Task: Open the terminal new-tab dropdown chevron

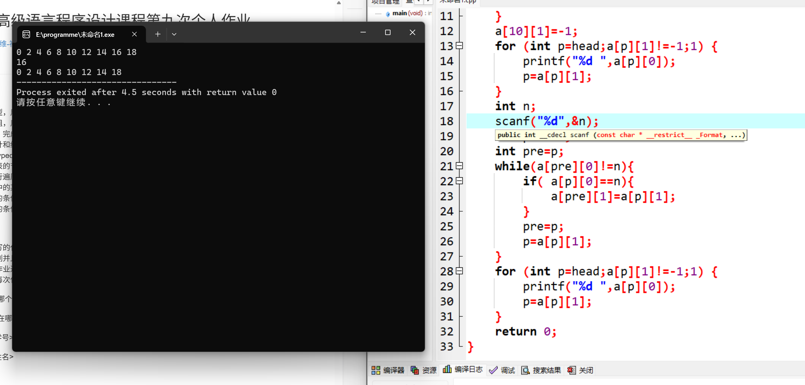Action: [174, 34]
